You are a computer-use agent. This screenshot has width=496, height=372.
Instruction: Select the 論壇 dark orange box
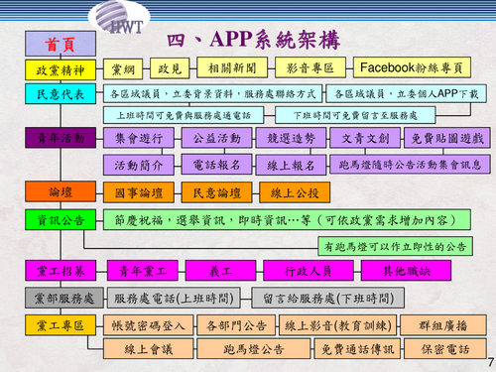61,191
